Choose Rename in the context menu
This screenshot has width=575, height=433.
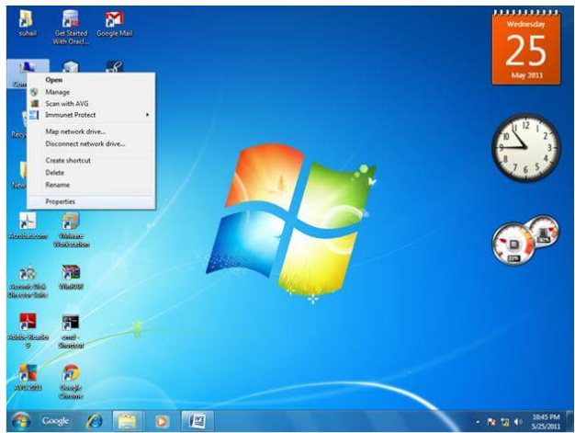click(x=91, y=185)
